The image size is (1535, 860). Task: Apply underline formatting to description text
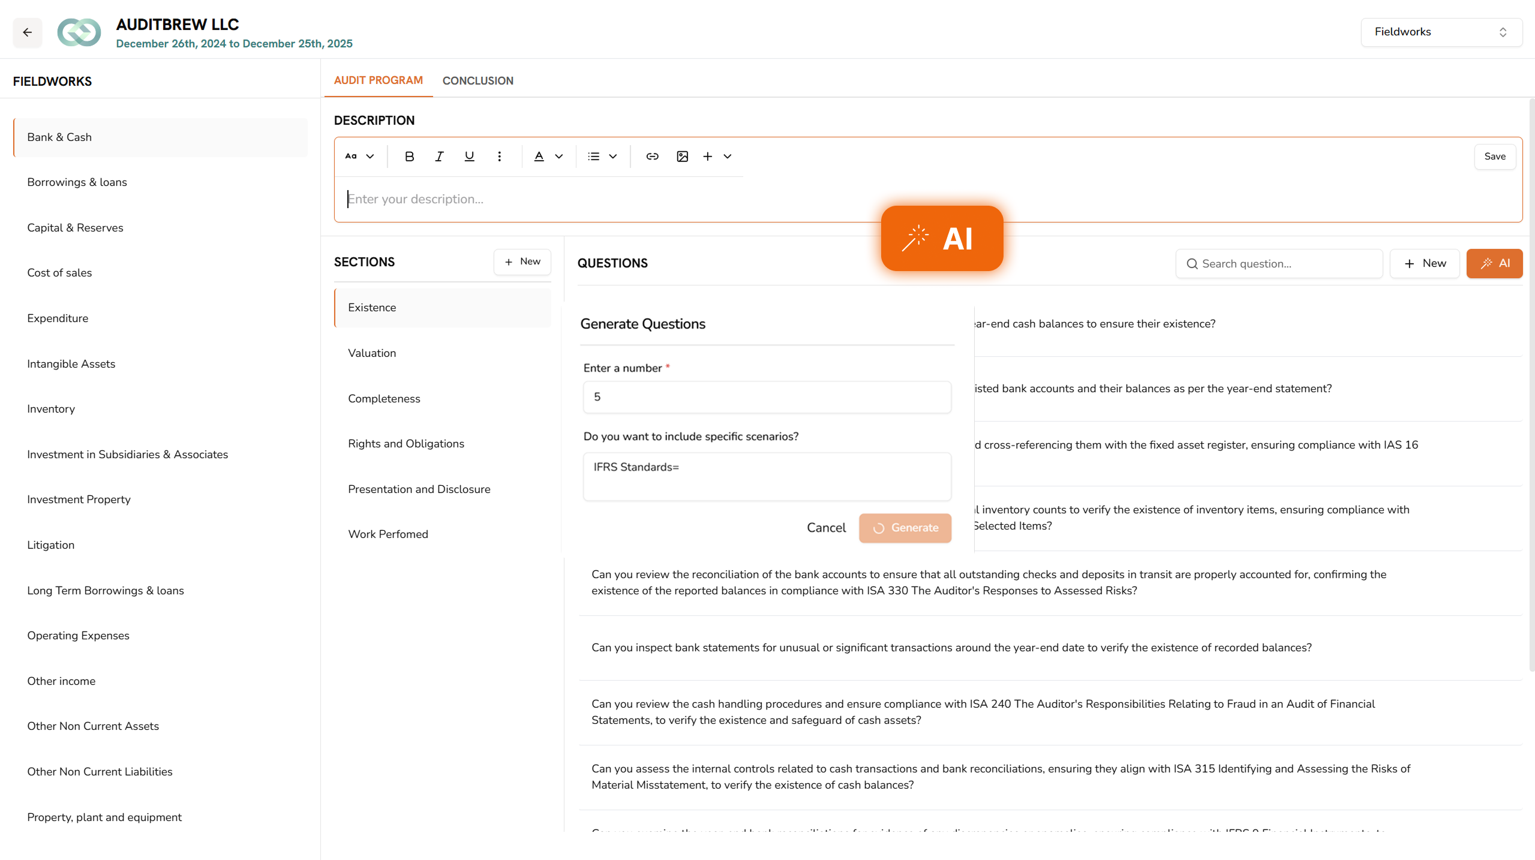469,156
